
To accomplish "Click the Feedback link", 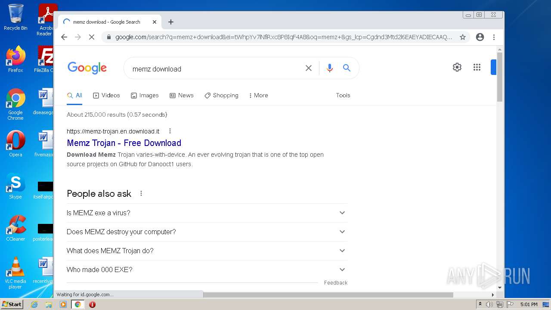I will (x=336, y=283).
